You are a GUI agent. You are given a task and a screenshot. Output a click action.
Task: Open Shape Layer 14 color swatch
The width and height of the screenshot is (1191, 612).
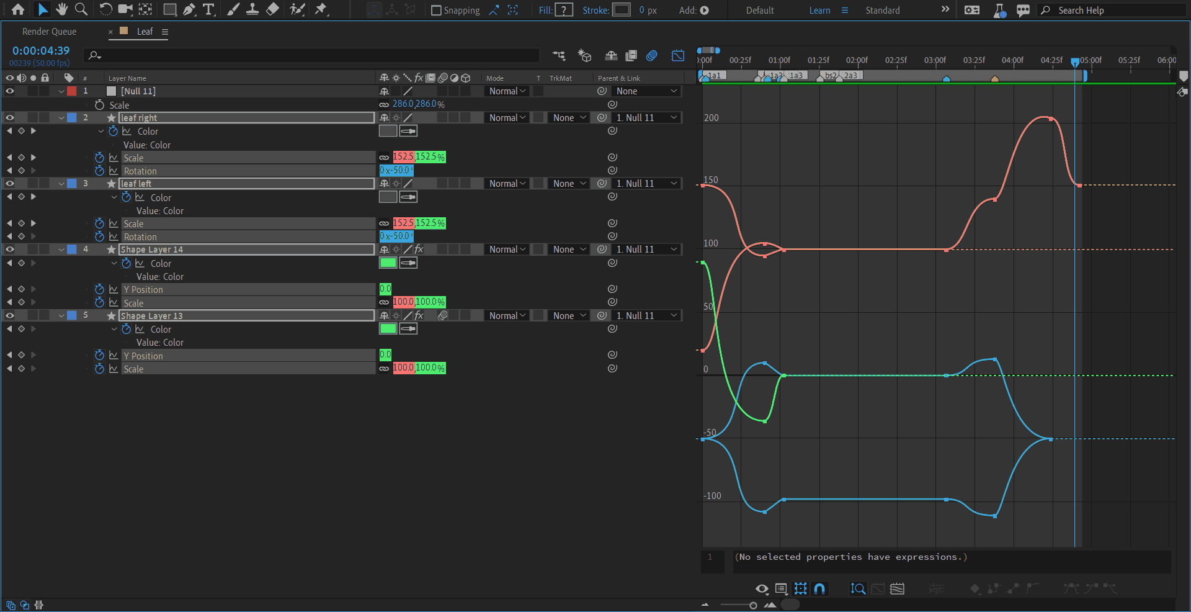coord(388,263)
